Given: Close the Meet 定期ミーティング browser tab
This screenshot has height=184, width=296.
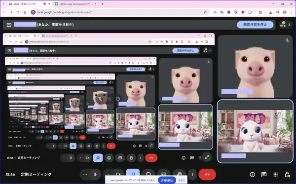Looking at the screenshot, I should (49, 4).
